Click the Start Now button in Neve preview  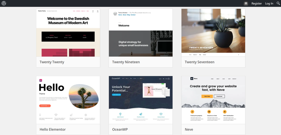(x=207, y=96)
